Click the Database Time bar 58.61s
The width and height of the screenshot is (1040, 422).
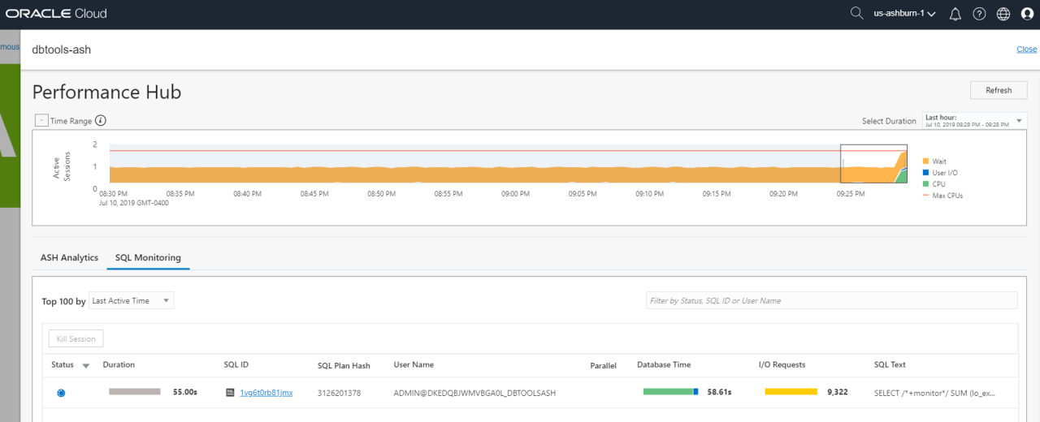tap(671, 392)
